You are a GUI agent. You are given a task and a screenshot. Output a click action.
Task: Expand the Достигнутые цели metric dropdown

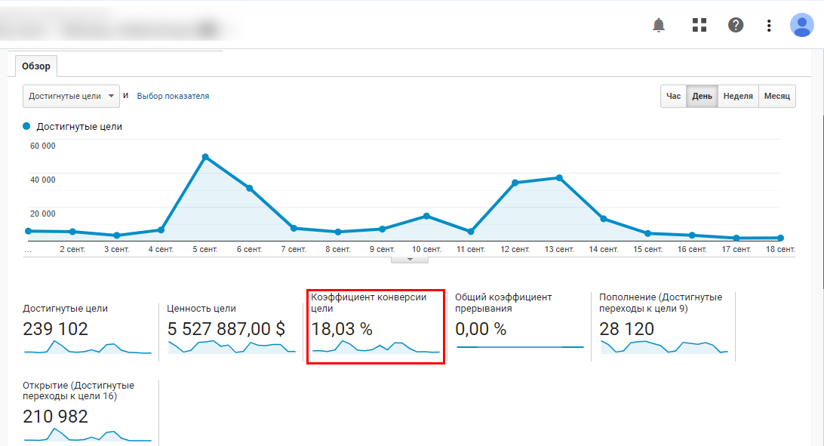[72, 97]
